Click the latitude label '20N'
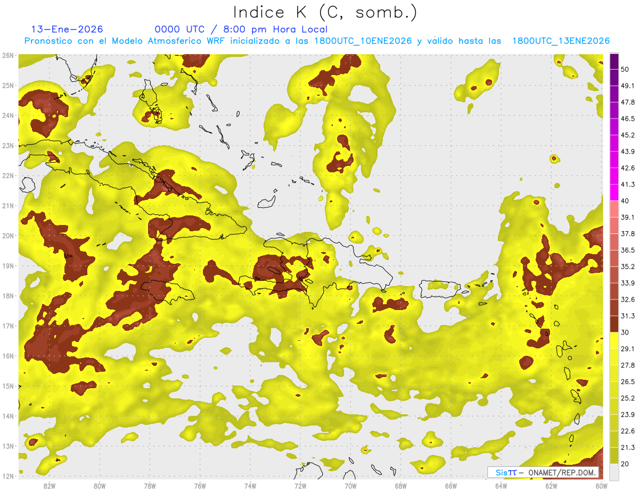 coord(8,236)
